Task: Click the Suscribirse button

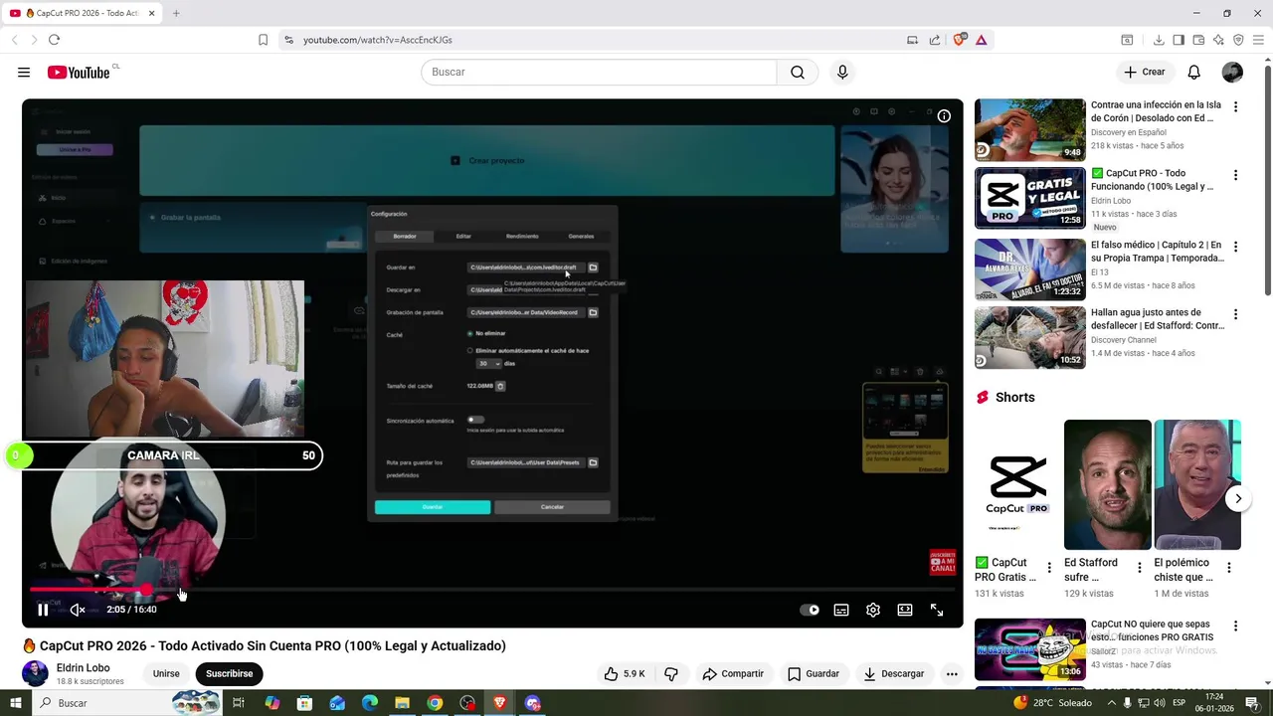Action: 229,673
